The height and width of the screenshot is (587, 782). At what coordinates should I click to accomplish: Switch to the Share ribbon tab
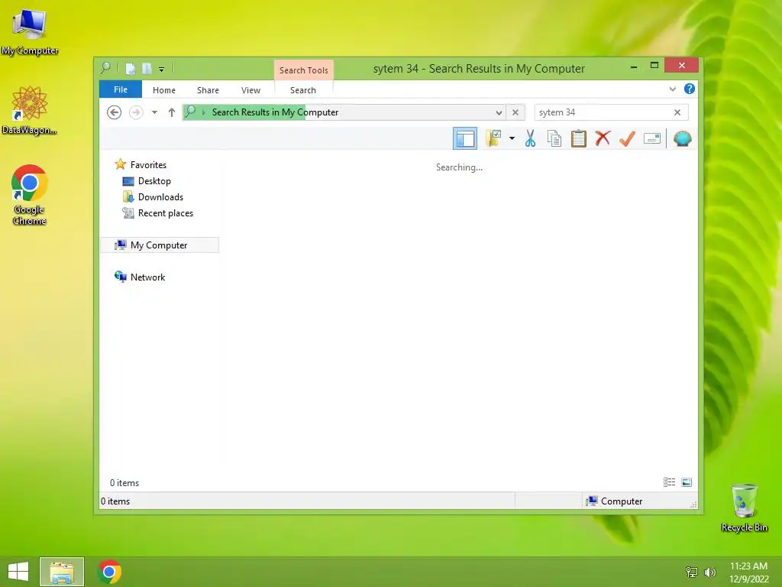coord(208,90)
